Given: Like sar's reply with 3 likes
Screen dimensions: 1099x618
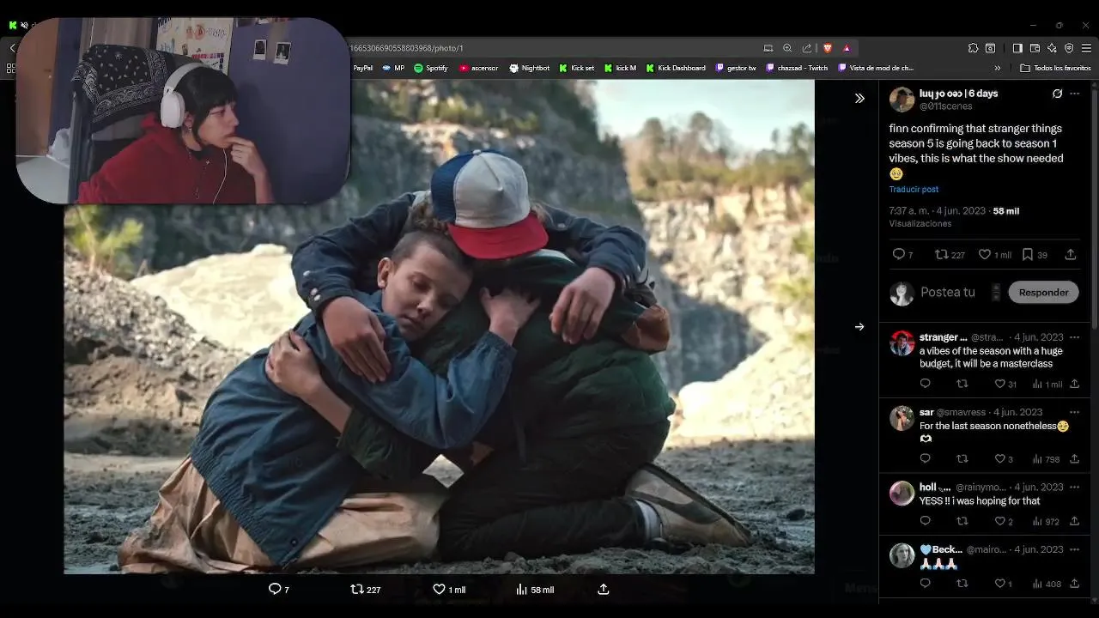Looking at the screenshot, I should [1003, 459].
